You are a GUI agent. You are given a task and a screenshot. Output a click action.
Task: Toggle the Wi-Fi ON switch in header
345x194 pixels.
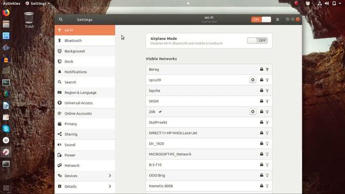click(x=261, y=19)
